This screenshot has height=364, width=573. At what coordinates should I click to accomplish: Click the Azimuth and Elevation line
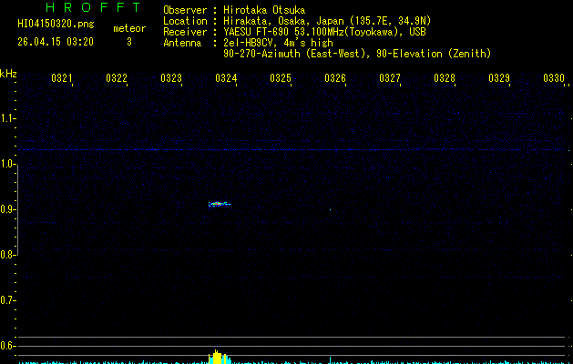pos(357,54)
